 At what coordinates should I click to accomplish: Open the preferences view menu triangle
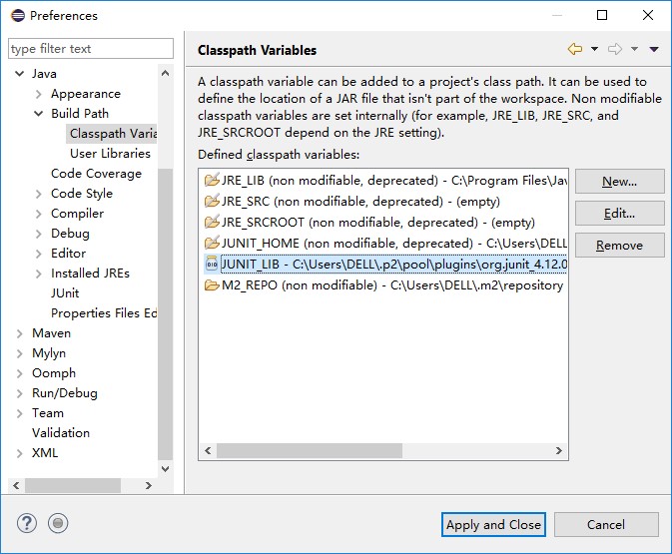click(654, 49)
